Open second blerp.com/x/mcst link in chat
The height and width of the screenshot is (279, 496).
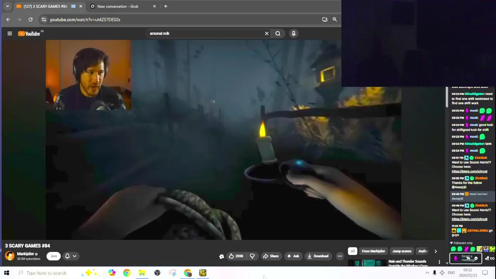click(x=469, y=219)
